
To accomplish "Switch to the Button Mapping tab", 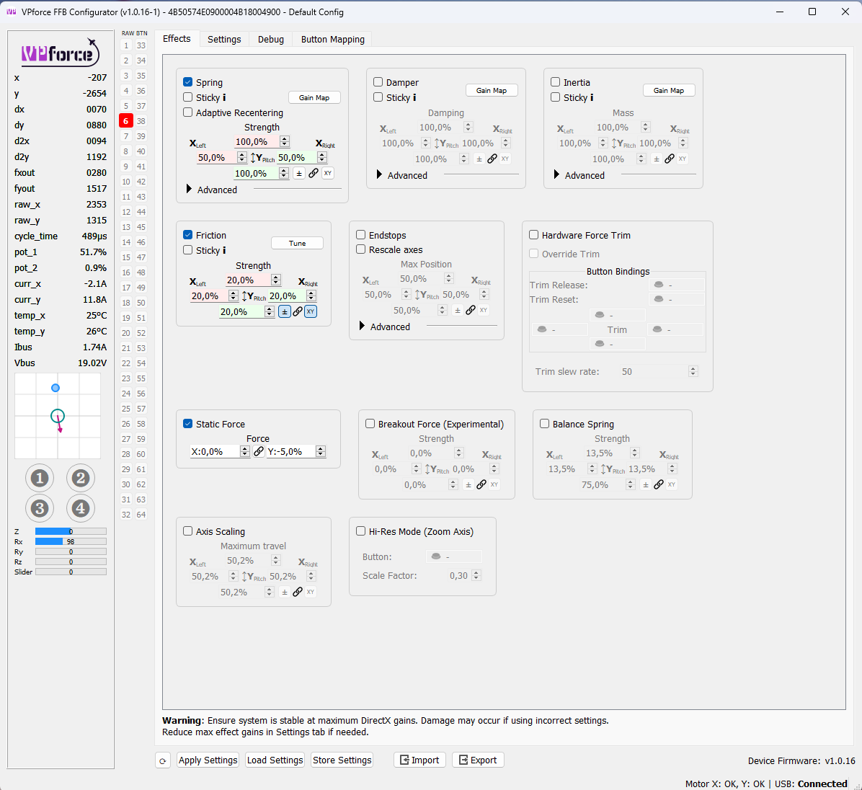I will click(x=332, y=39).
